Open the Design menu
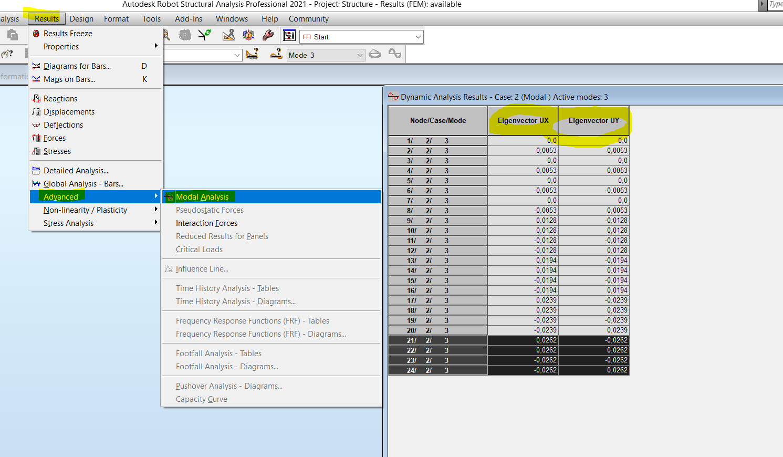The height and width of the screenshot is (457, 783). tap(81, 18)
